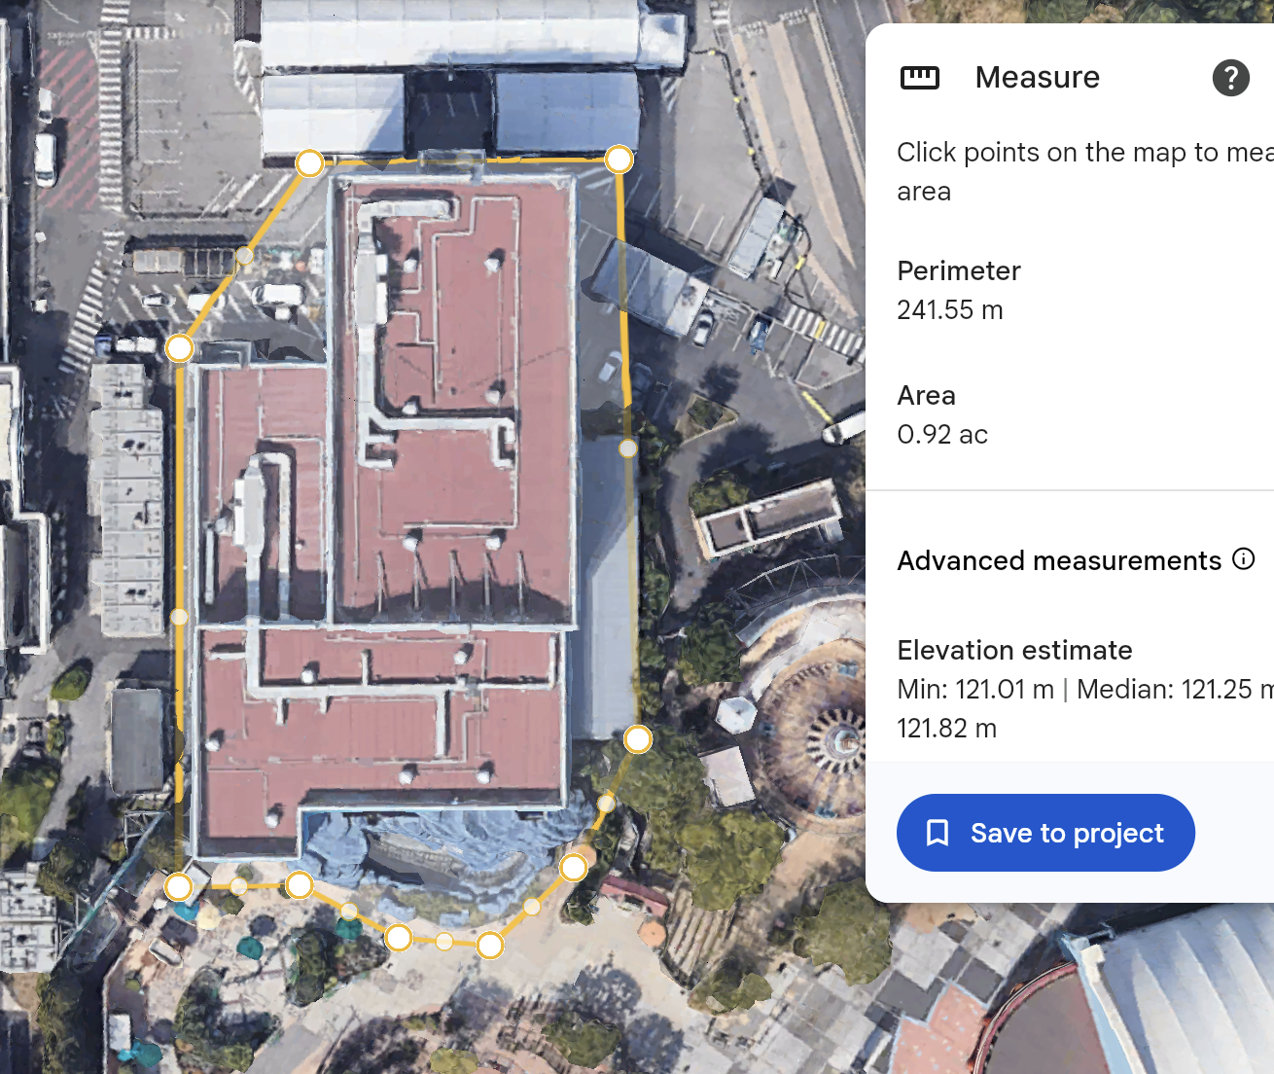The image size is (1274, 1074).
Task: Select vertex immediately left of bottom-most vertex
Action: click(x=399, y=938)
